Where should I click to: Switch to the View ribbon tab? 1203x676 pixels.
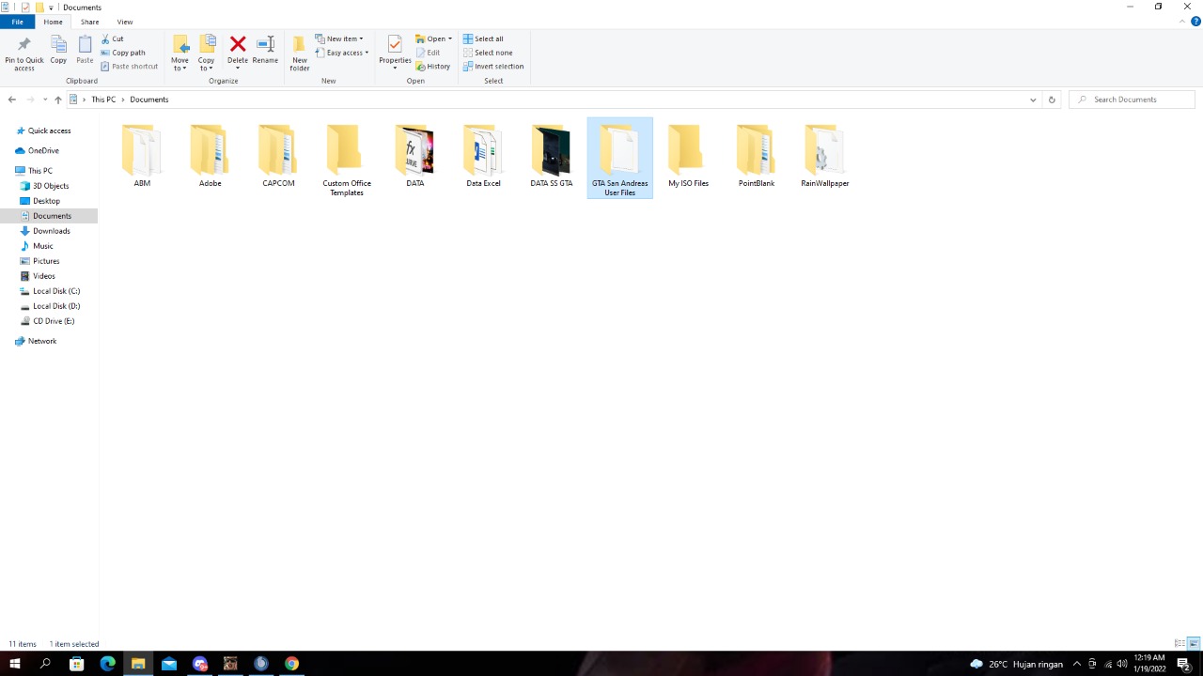124,22
